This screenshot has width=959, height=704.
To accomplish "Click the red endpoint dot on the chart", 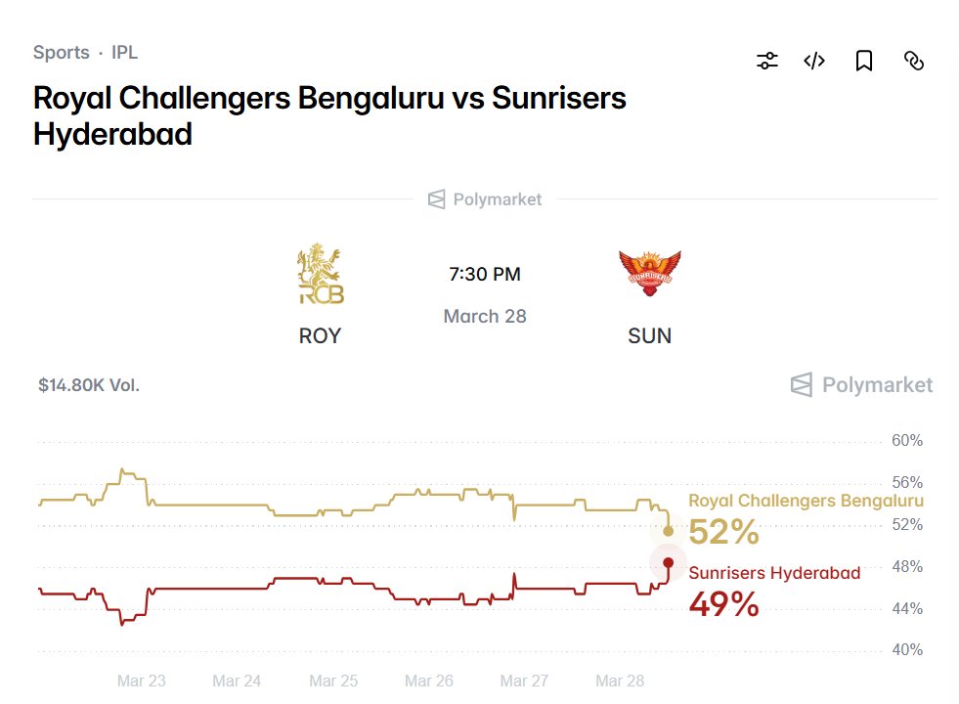I will pos(669,562).
